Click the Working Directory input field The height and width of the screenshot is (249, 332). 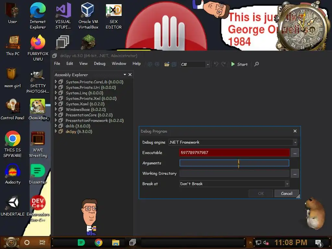pyautogui.click(x=234, y=173)
